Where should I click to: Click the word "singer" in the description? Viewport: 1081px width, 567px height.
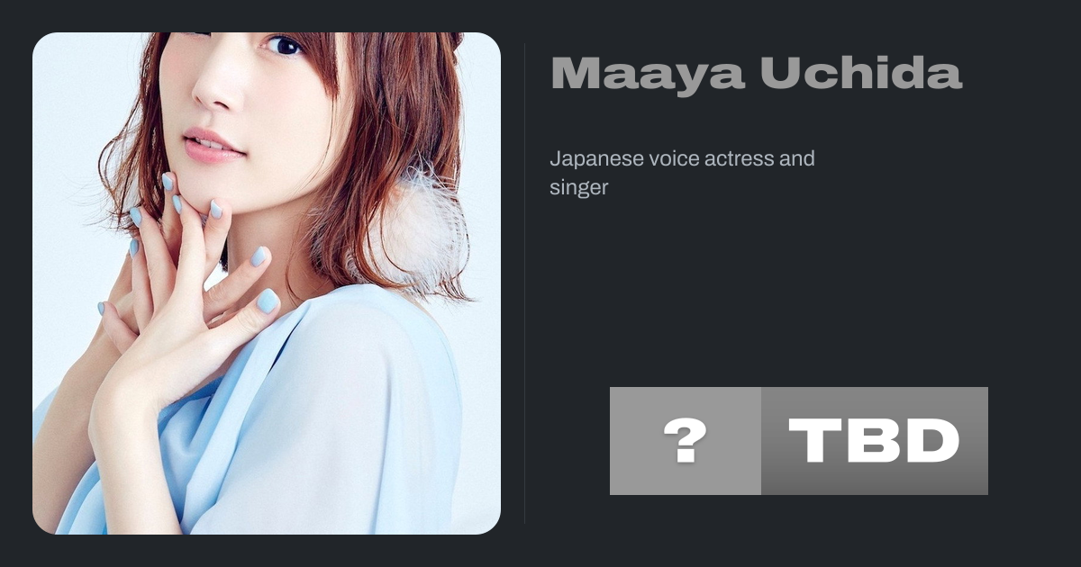click(x=579, y=189)
